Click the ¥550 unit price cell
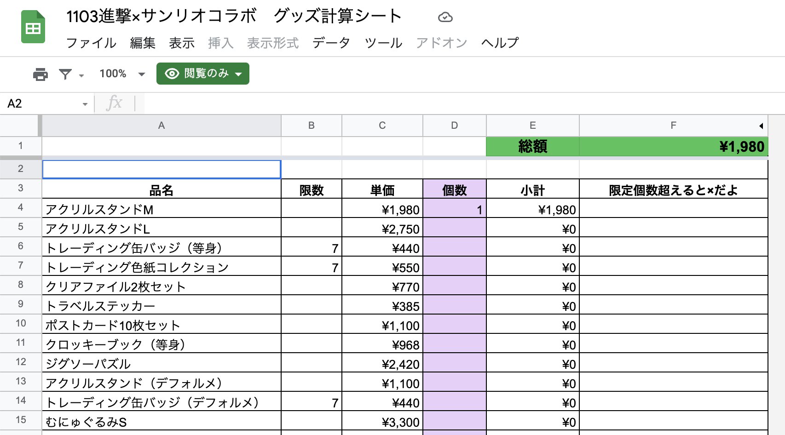This screenshot has height=435, width=785. click(382, 266)
